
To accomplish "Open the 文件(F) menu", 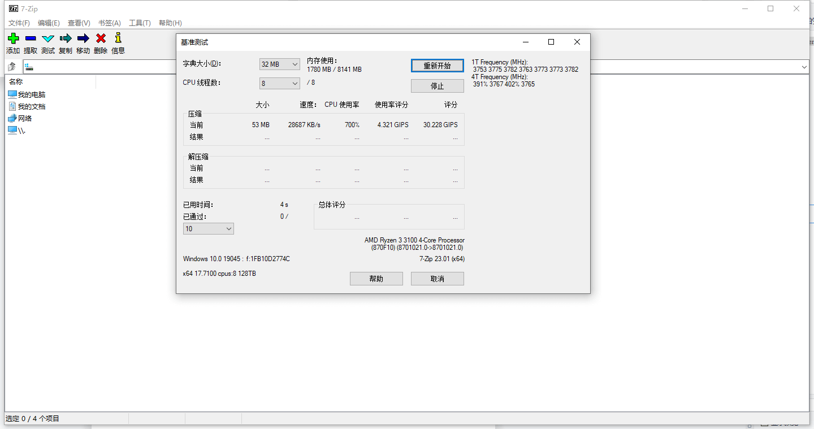I will [x=19, y=23].
